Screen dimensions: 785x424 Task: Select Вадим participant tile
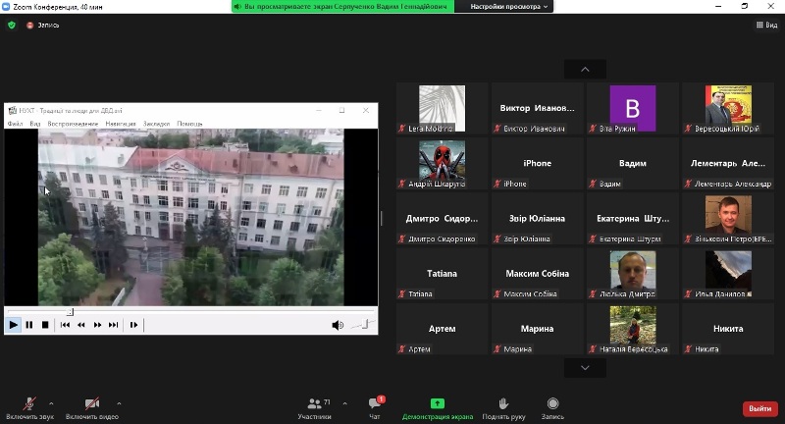coord(633,164)
